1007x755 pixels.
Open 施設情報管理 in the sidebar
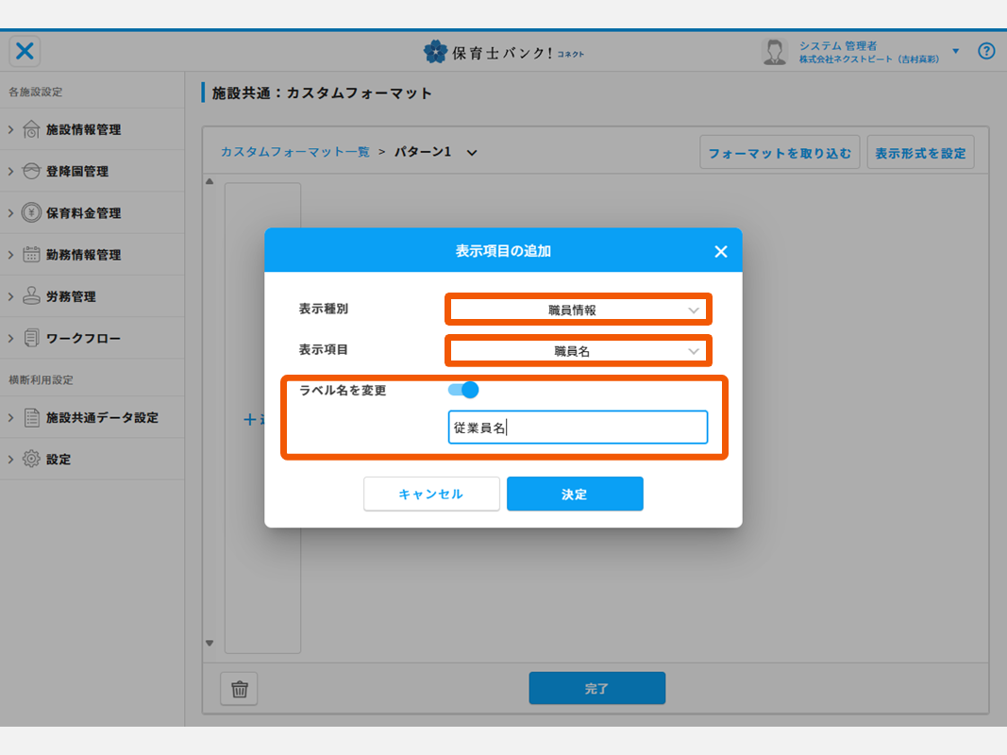point(83,130)
